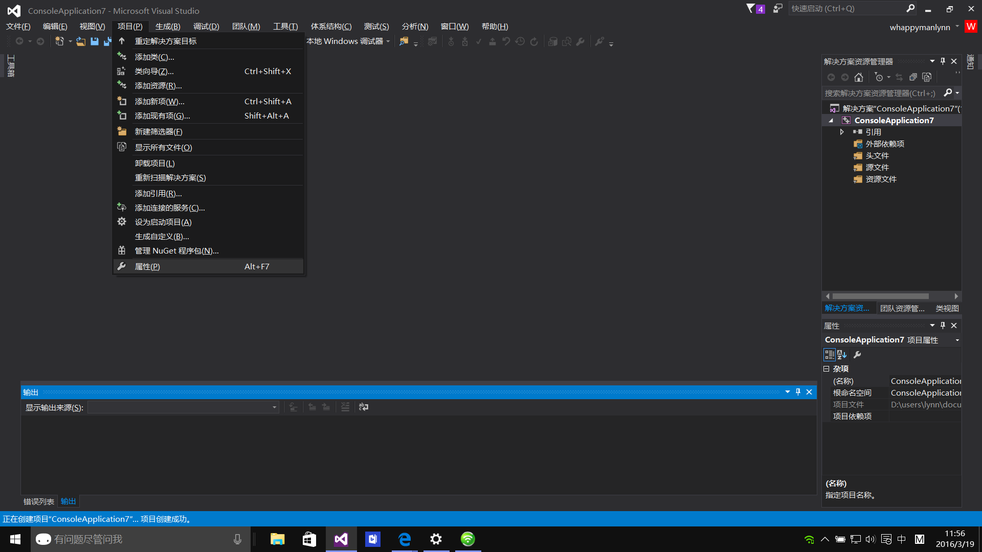Click 本地 Windows 调试器 start button
The width and height of the screenshot is (982, 552).
pyautogui.click(x=345, y=41)
